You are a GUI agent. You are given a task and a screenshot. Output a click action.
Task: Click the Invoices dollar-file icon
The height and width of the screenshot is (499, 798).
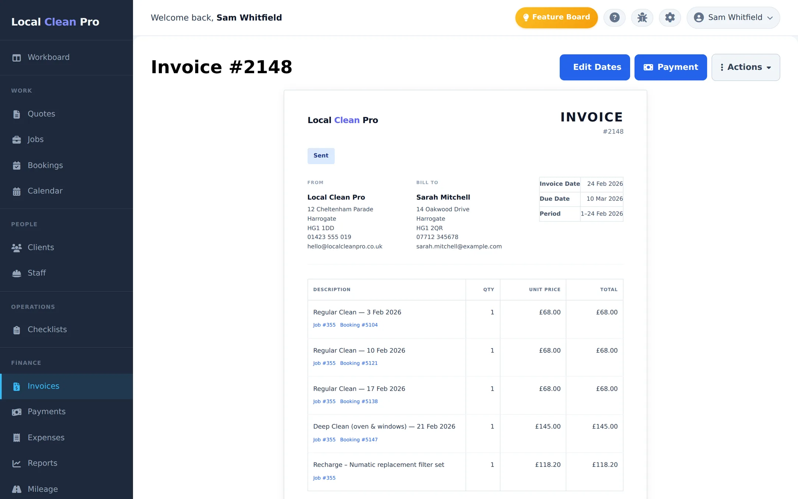click(17, 386)
